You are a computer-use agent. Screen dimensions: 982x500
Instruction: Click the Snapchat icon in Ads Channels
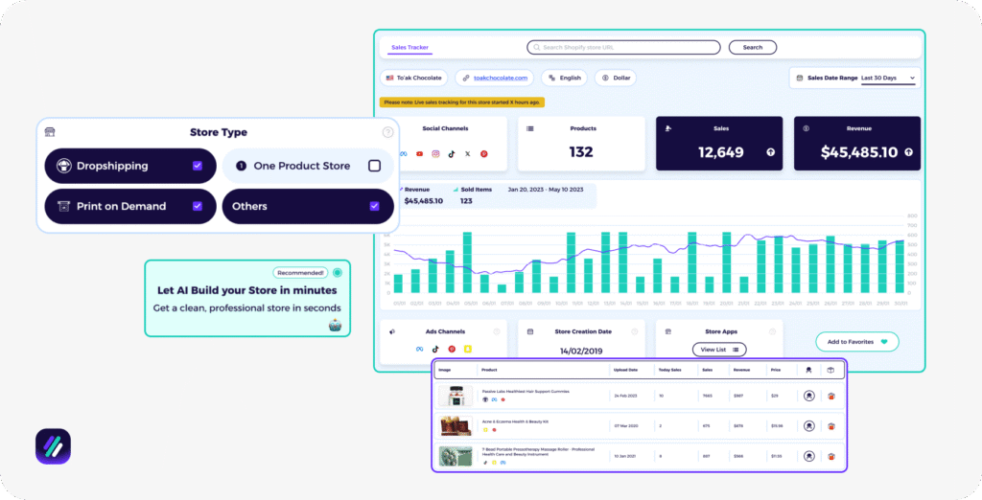tap(467, 349)
